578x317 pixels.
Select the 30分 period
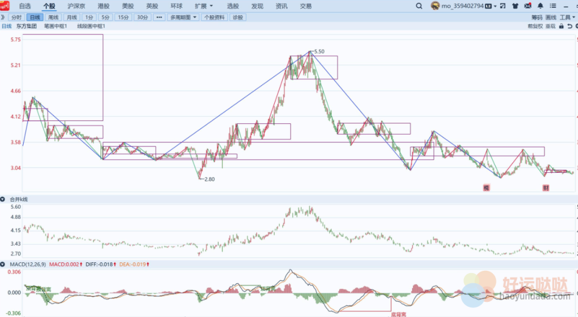pyautogui.click(x=143, y=17)
